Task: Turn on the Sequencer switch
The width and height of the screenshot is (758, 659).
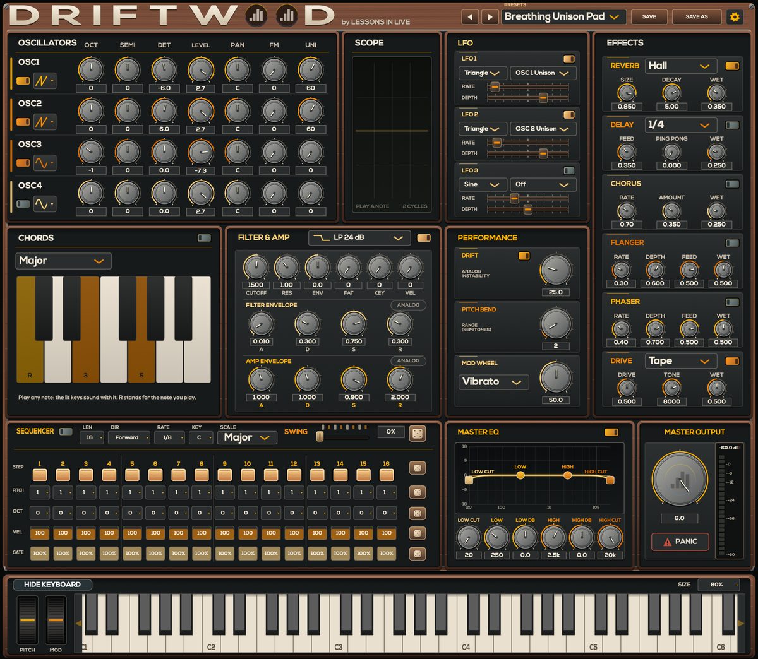Action: 66,432
